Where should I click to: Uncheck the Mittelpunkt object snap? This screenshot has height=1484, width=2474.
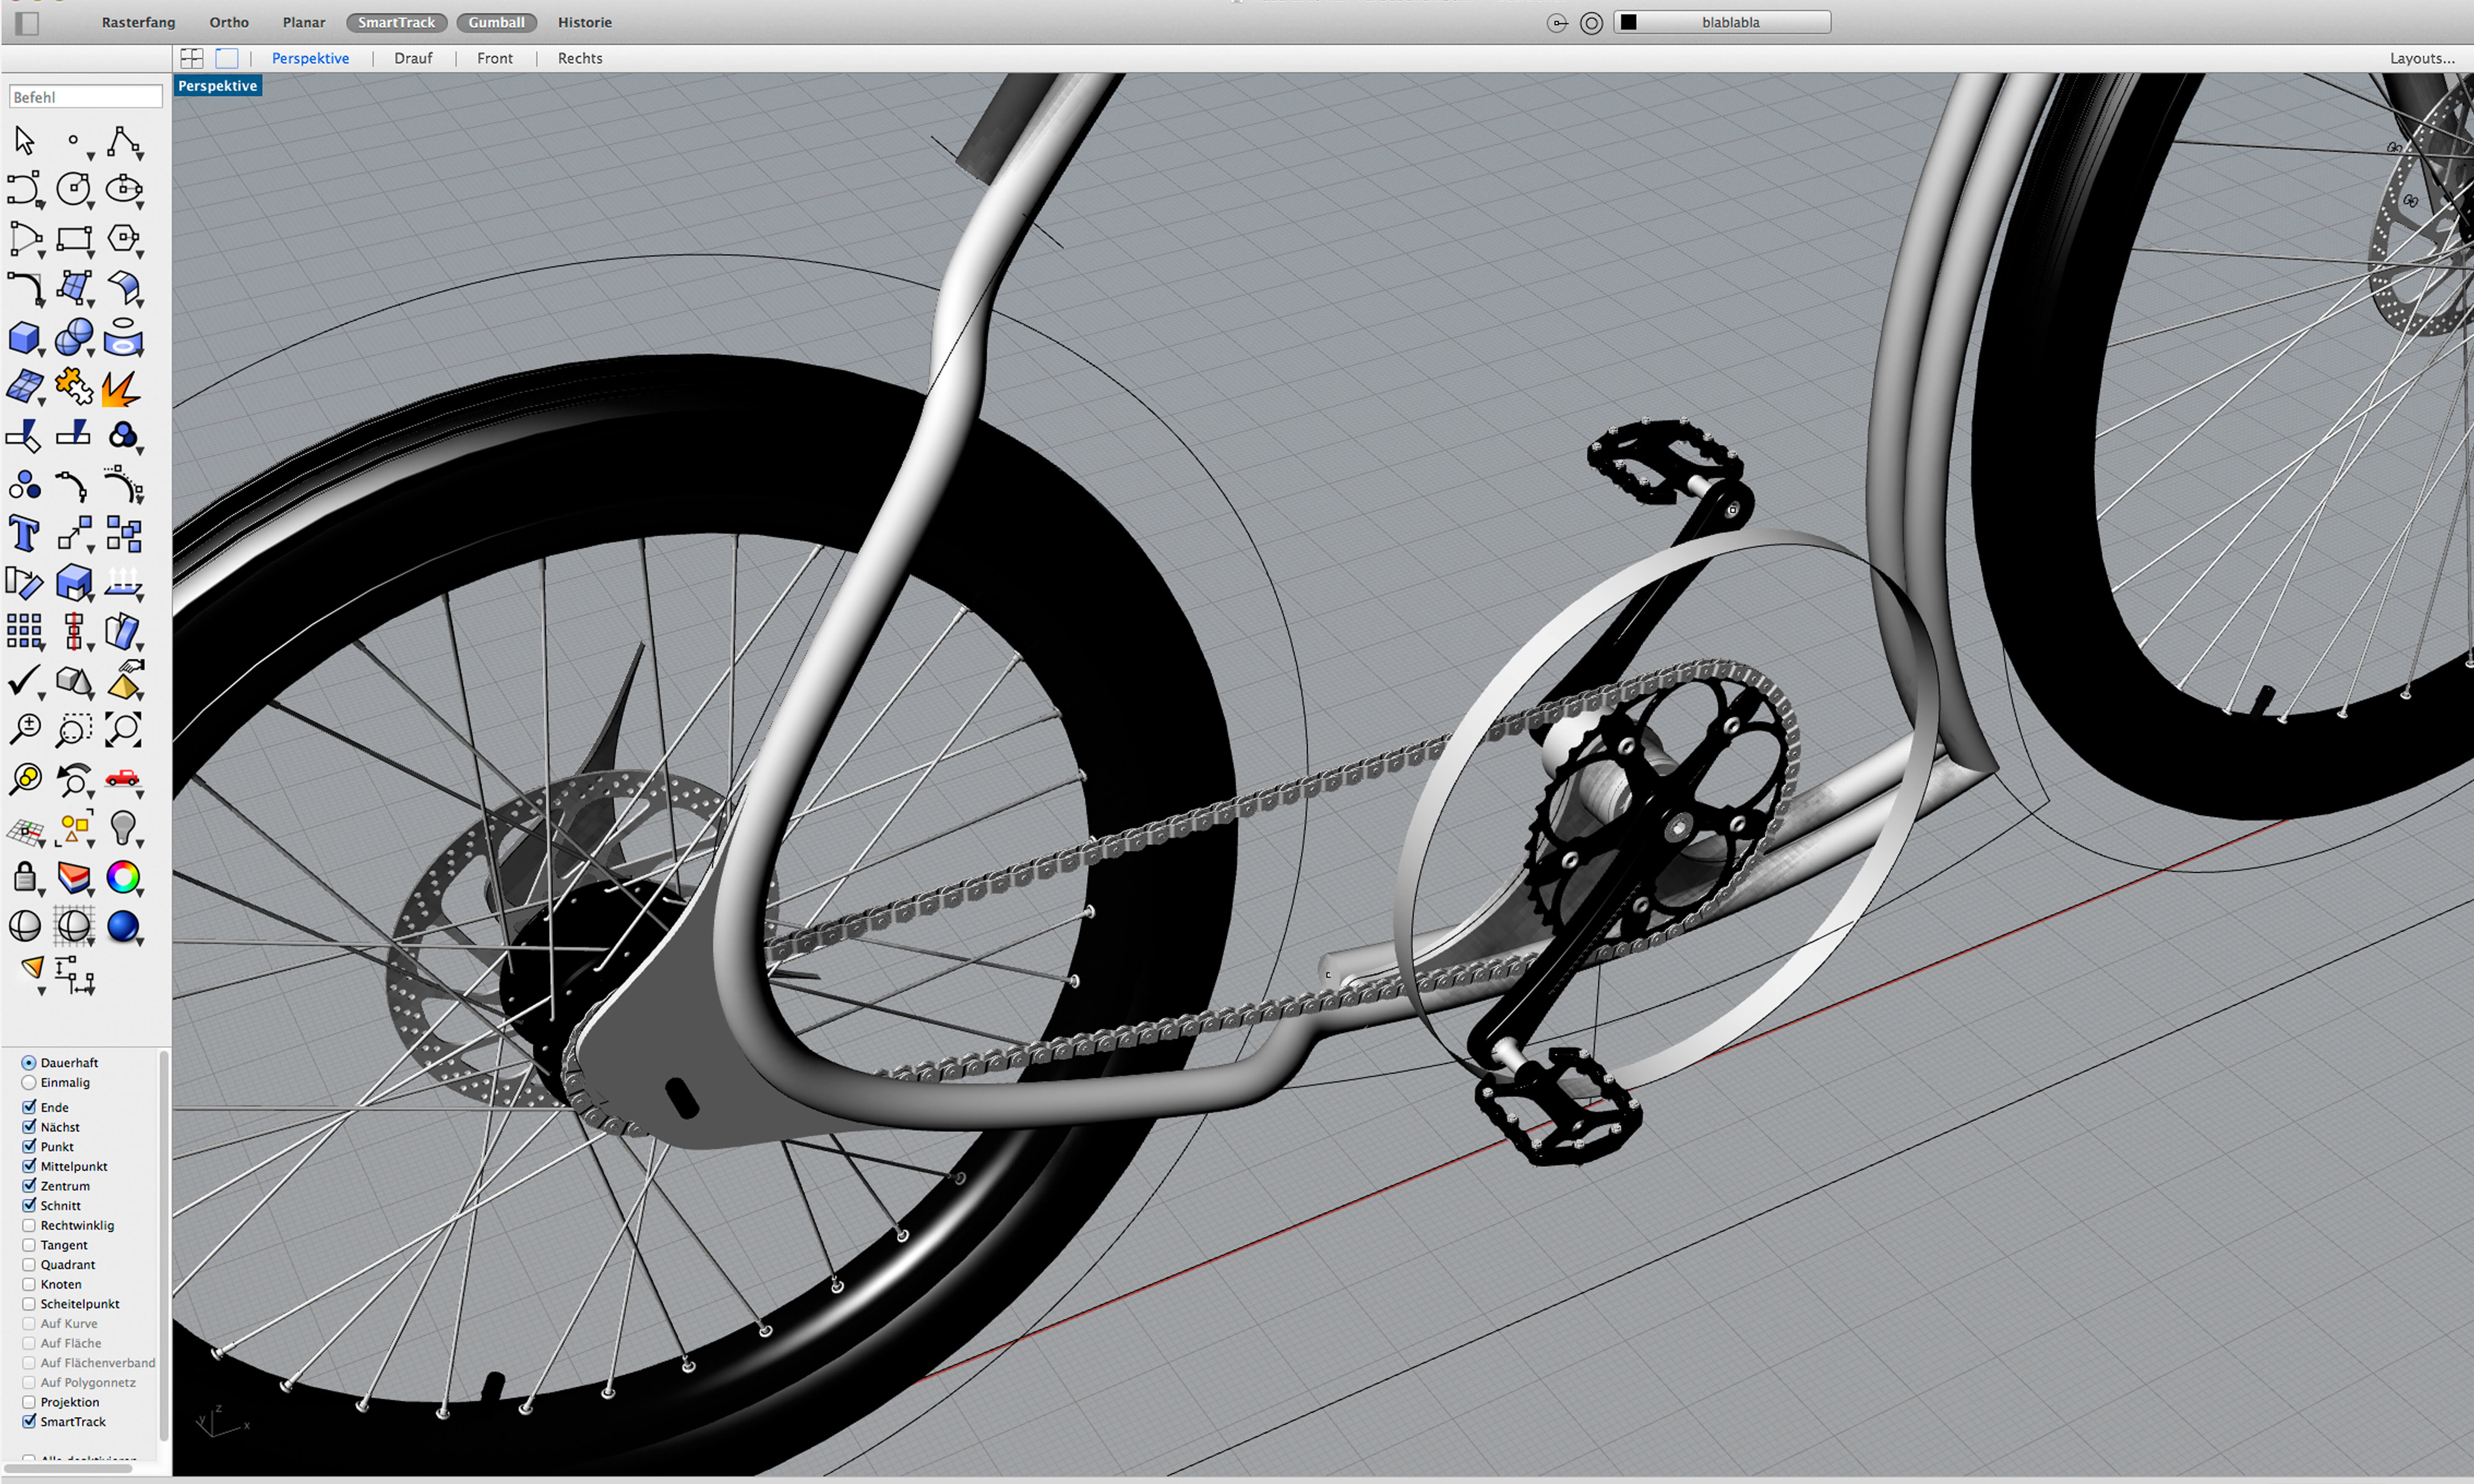pos(29,1166)
